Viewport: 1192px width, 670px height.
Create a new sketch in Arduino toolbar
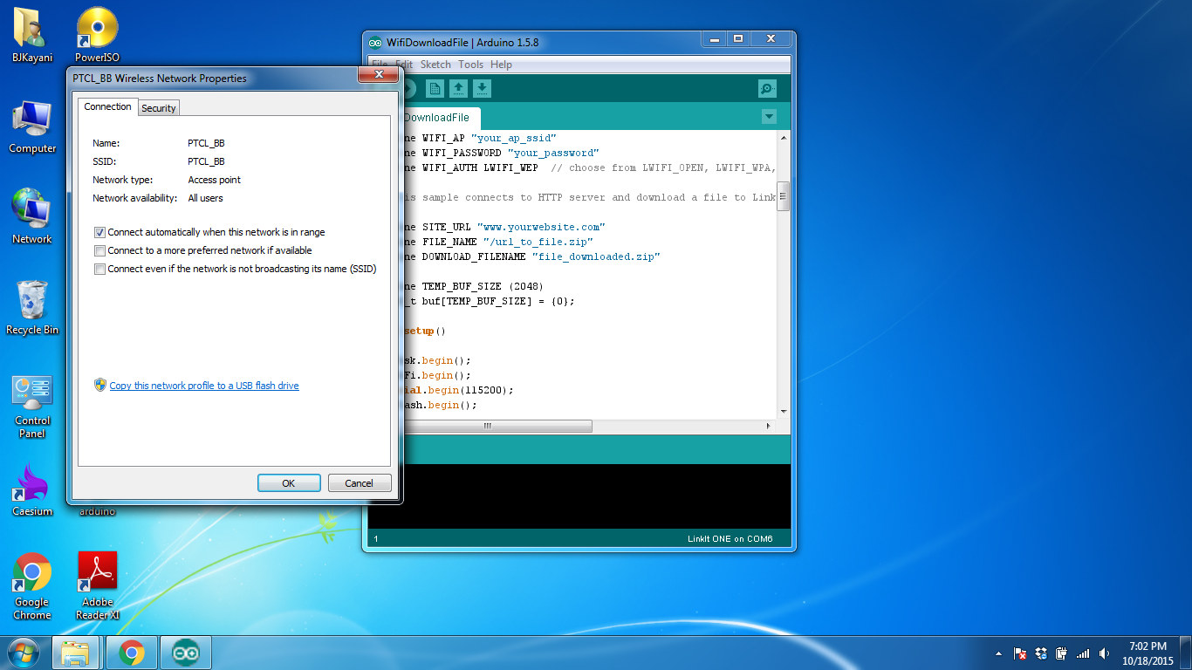pyautogui.click(x=434, y=88)
